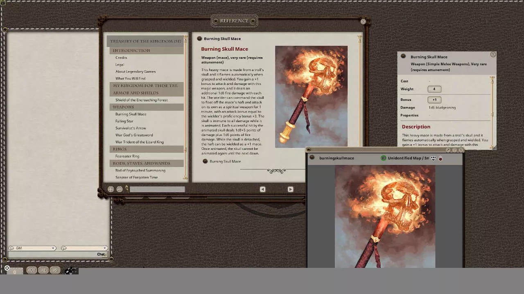Expand My Kingdom for These Tre section
Image resolution: width=524 pixels, height=294 pixels.
[147, 85]
